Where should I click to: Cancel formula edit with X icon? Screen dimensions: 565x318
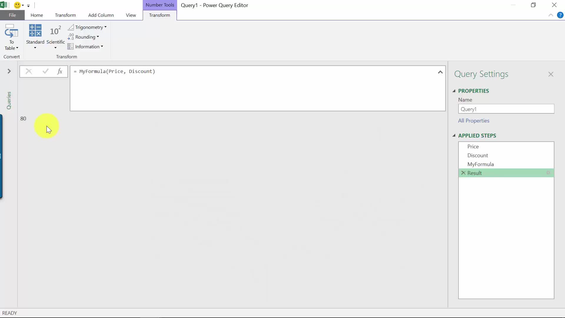coord(29,71)
